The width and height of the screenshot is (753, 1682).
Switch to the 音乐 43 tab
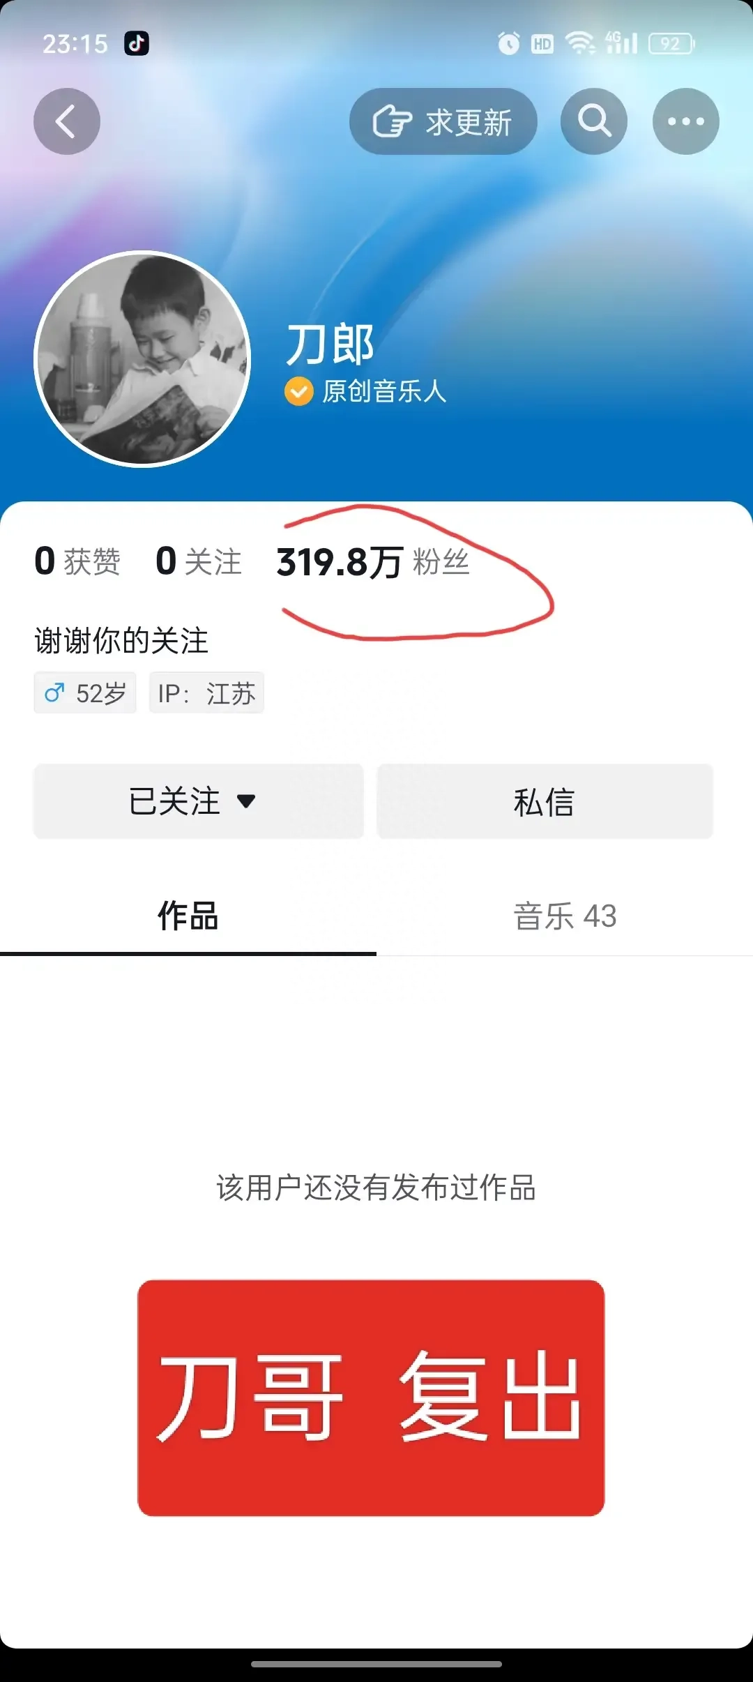(565, 916)
